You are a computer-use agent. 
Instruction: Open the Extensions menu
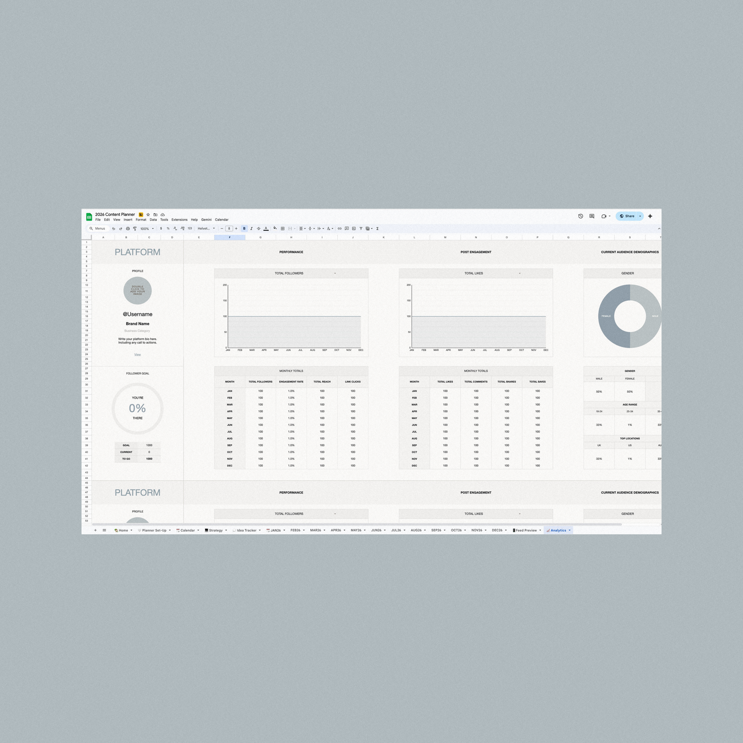(179, 220)
